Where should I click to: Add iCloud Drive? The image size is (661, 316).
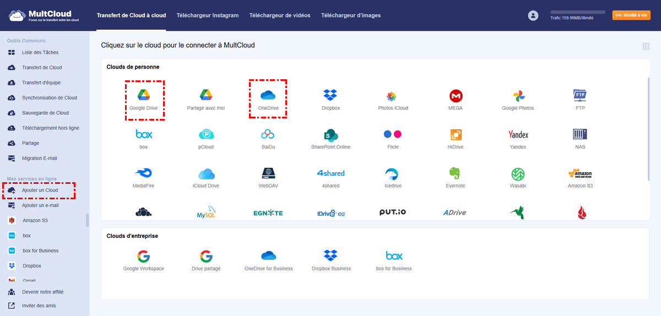pyautogui.click(x=206, y=177)
